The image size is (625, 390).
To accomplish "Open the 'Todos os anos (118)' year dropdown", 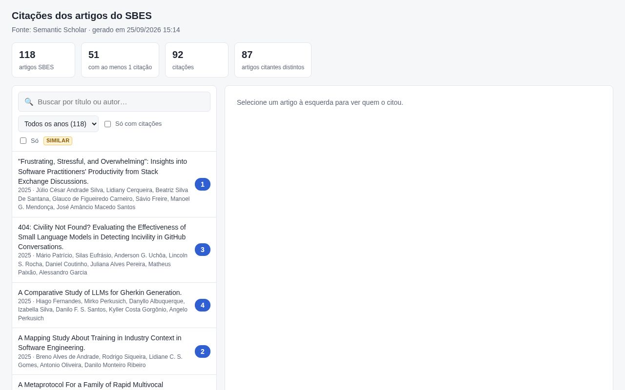I will (58, 124).
